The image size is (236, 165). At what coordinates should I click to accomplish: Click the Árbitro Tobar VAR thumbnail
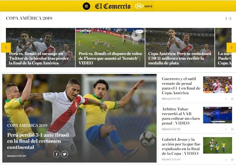(218, 115)
